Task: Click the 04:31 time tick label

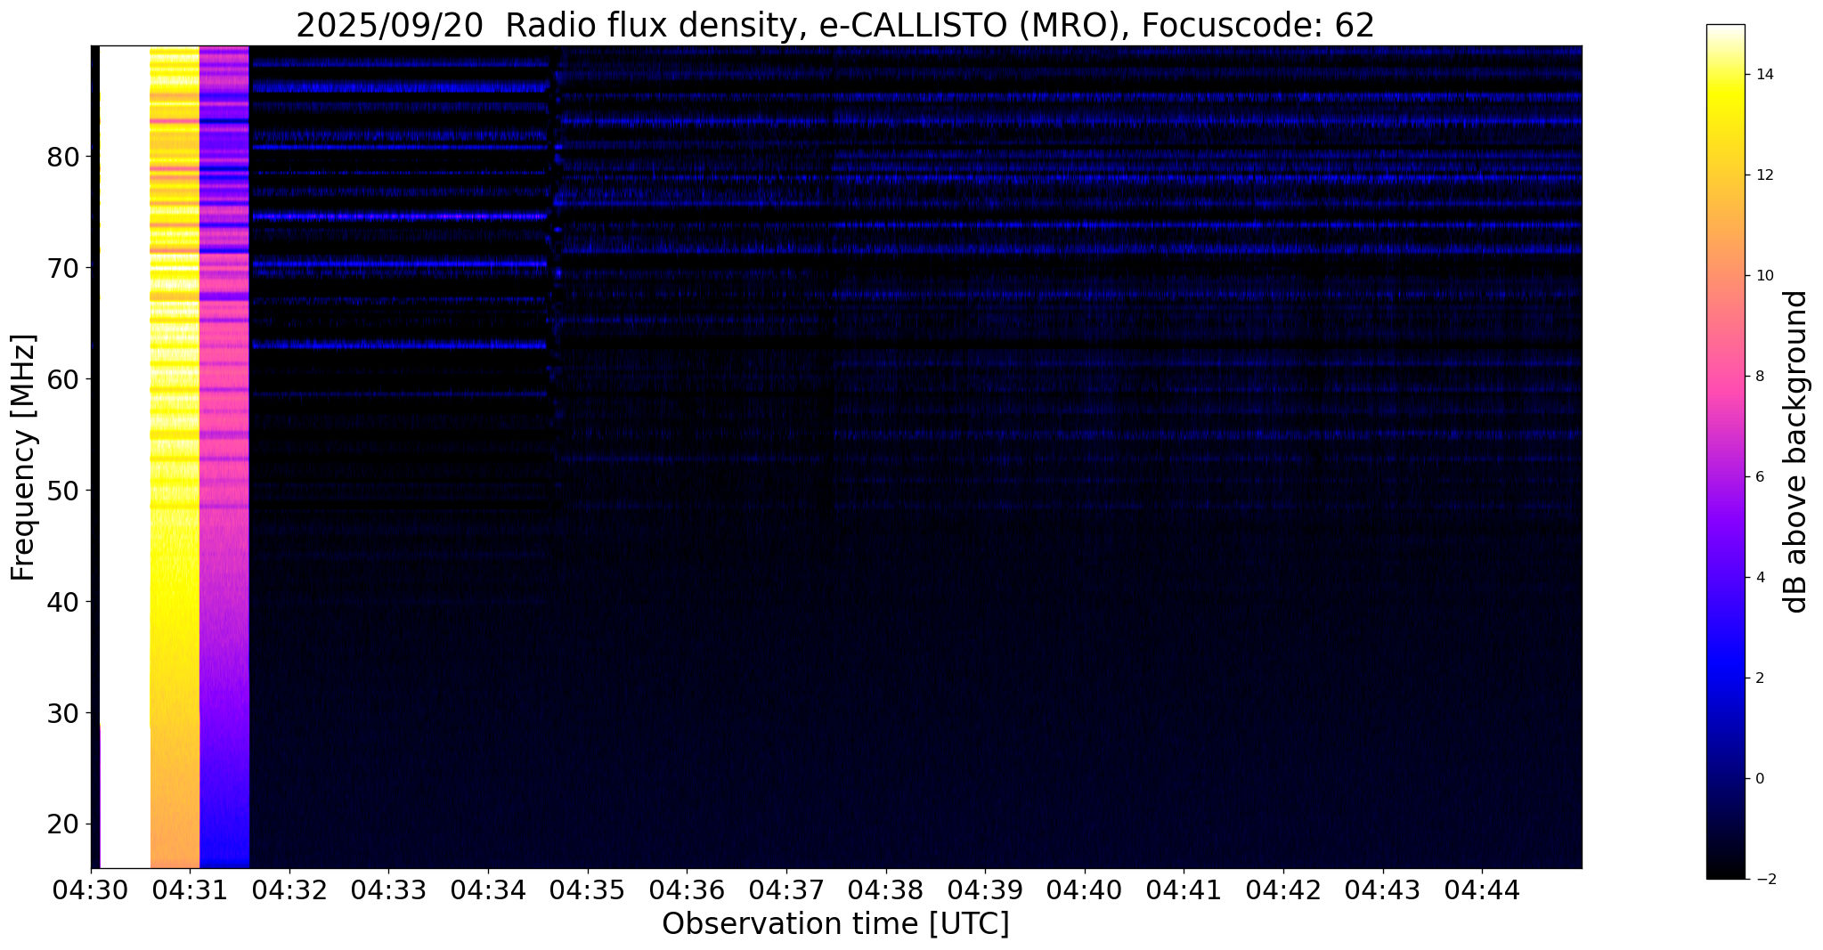Action: point(190,889)
